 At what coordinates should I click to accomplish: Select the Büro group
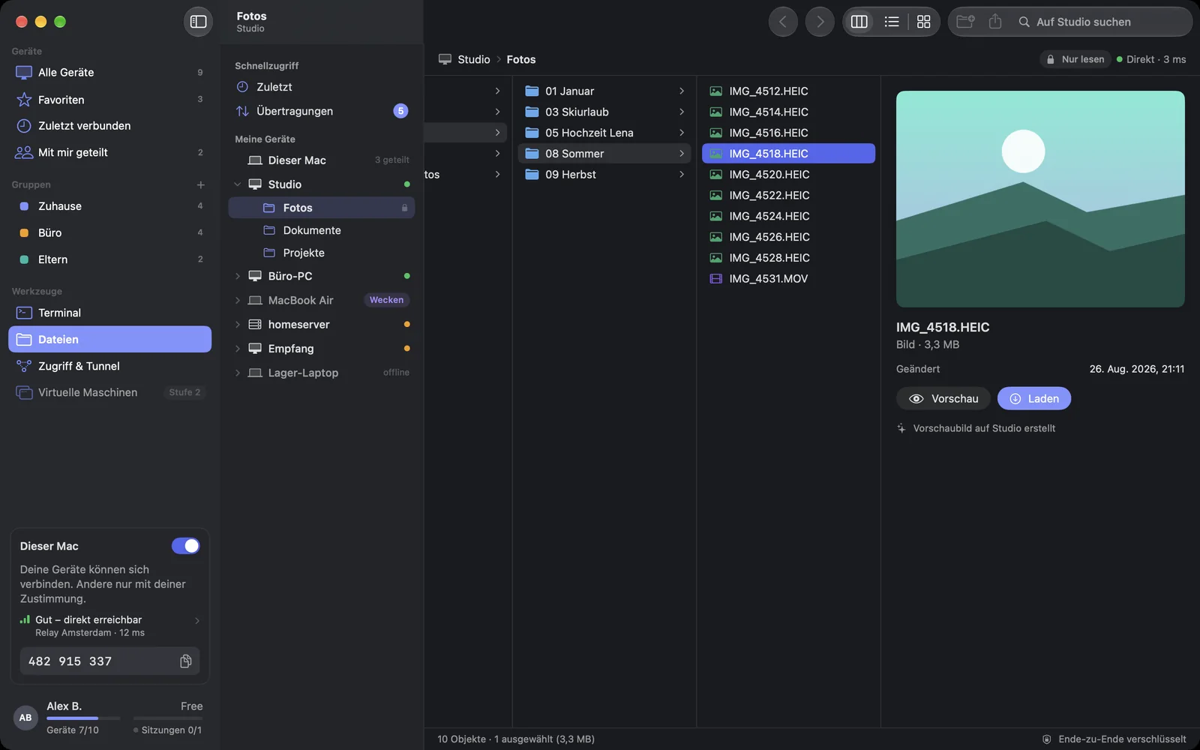pyautogui.click(x=109, y=232)
